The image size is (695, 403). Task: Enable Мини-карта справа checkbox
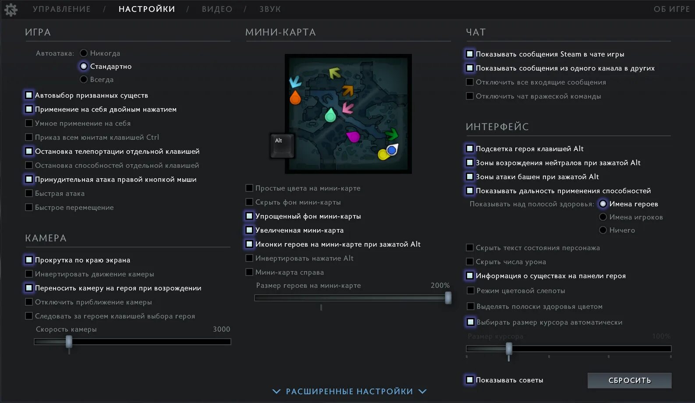coord(249,272)
